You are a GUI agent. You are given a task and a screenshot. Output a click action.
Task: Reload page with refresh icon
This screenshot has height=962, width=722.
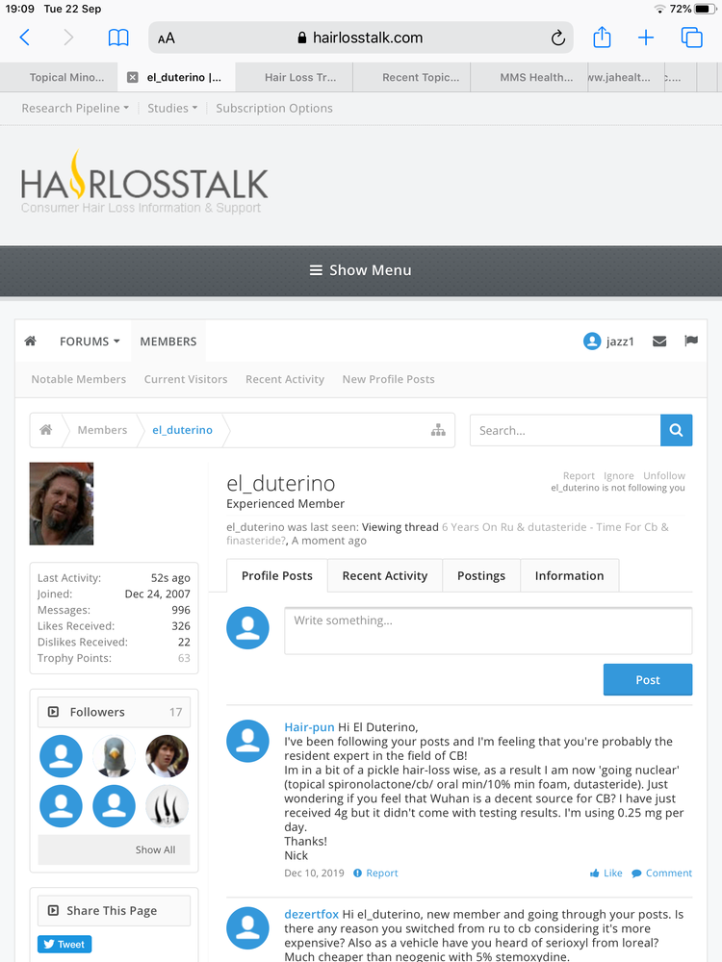pyautogui.click(x=557, y=38)
